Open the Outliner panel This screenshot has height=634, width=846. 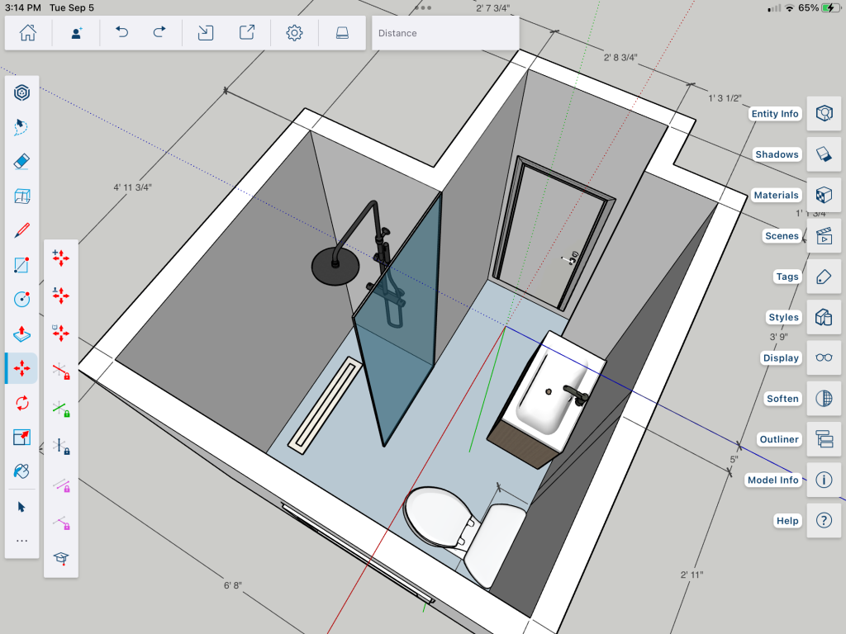pos(823,439)
